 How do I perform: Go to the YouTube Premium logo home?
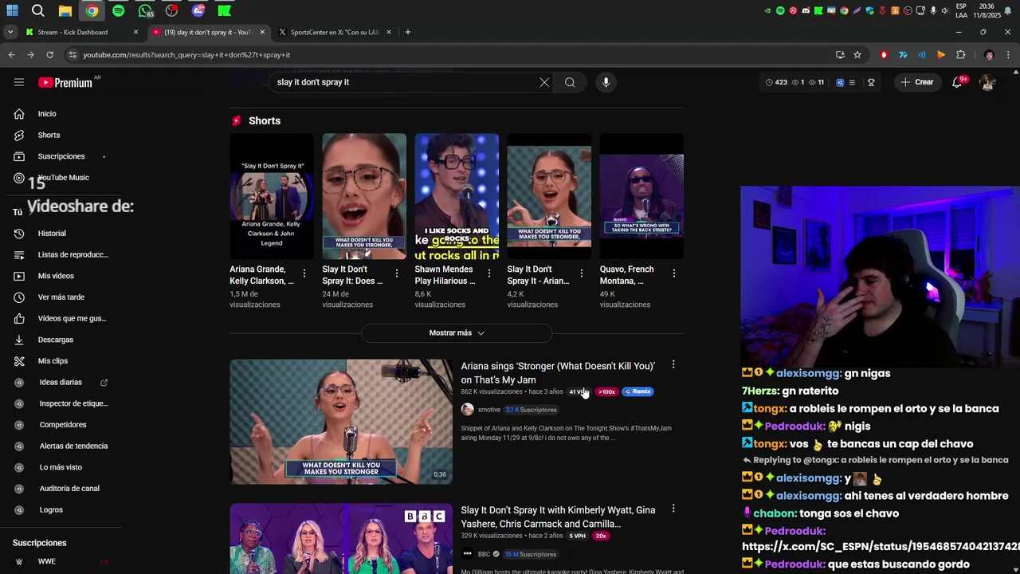pos(65,83)
